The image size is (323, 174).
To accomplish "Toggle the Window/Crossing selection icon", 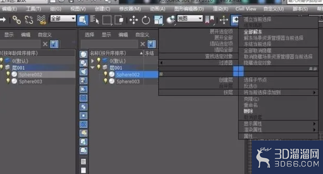I will click(119, 20).
